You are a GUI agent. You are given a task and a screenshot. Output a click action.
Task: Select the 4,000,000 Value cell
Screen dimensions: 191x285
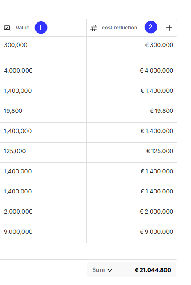[43, 72]
